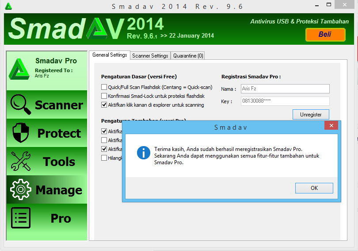Close the Smadav message dialog
This screenshot has height=251, width=358.
click(x=331, y=125)
